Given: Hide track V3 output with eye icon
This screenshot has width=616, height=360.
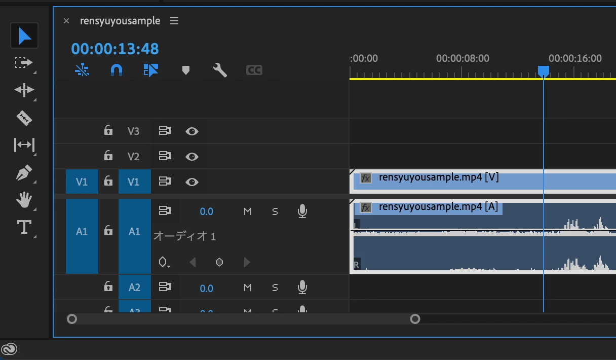Looking at the screenshot, I should click(191, 131).
